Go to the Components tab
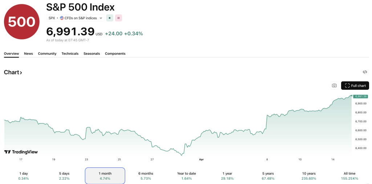This screenshot has height=184, width=372. coord(115,54)
